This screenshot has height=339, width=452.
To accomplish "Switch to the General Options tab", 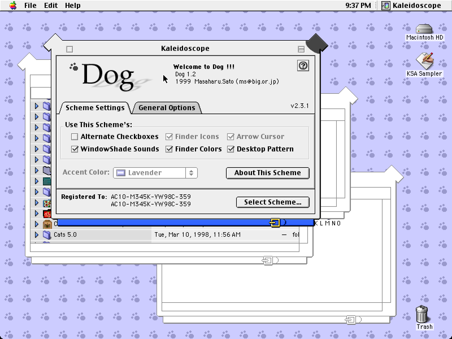I will coord(167,108).
